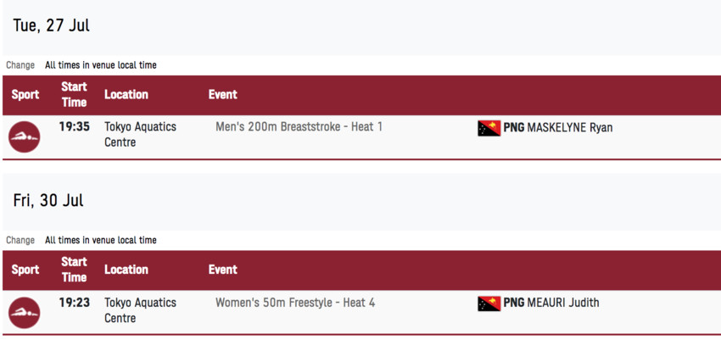Click the 19:35 start time
Screen dimensions: 721x351
point(74,127)
